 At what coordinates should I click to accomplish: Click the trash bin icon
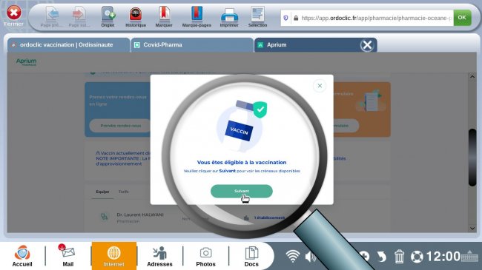[x=399, y=256]
